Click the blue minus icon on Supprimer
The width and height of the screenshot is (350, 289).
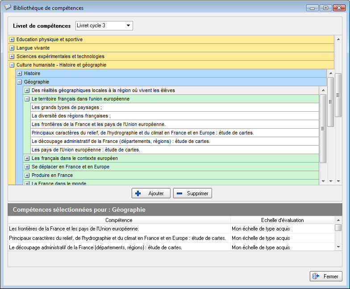pyautogui.click(x=179, y=193)
